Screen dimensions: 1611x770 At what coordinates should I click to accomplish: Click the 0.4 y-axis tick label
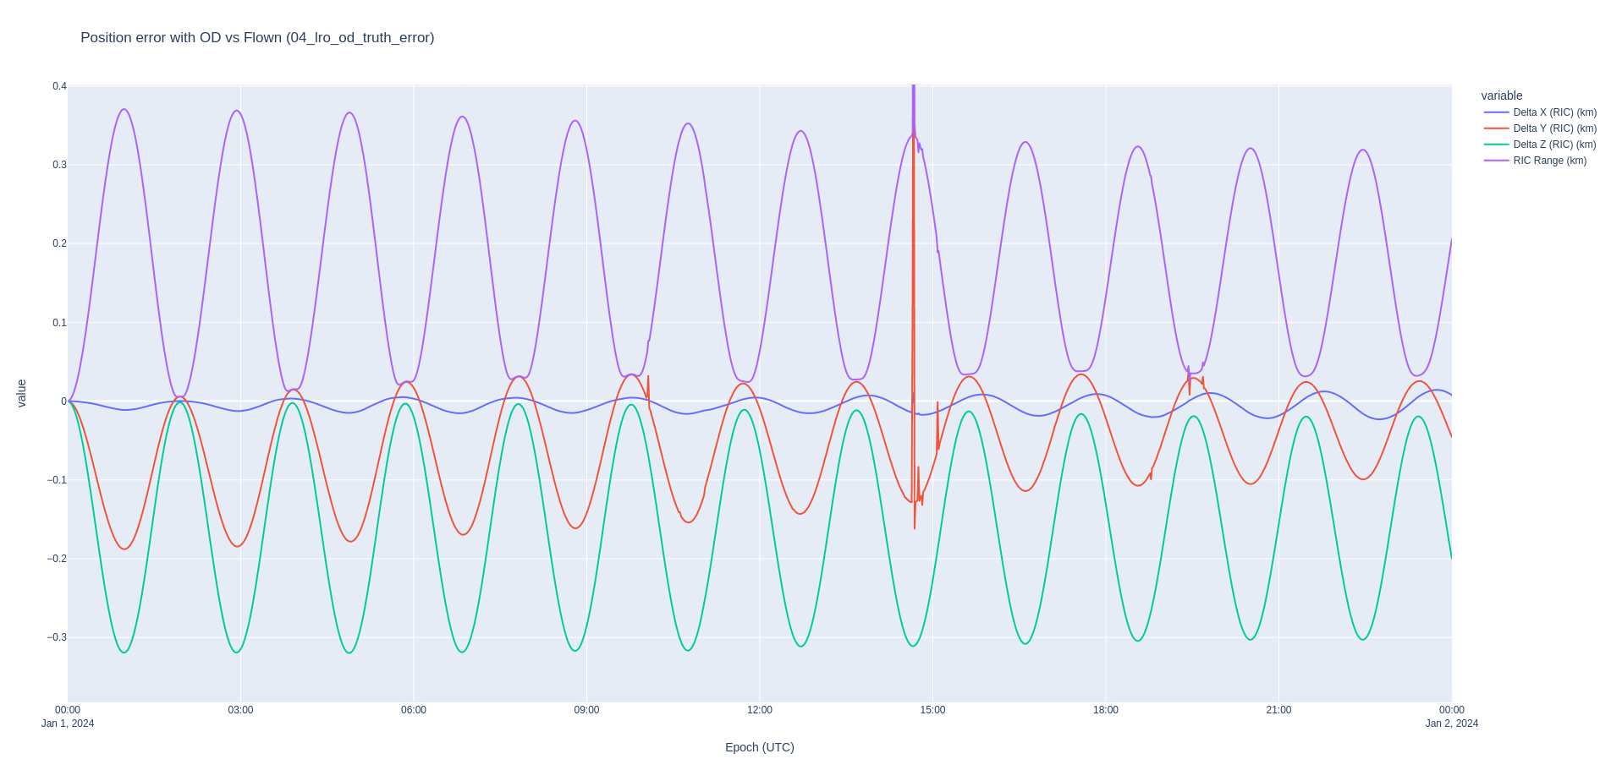coord(59,86)
